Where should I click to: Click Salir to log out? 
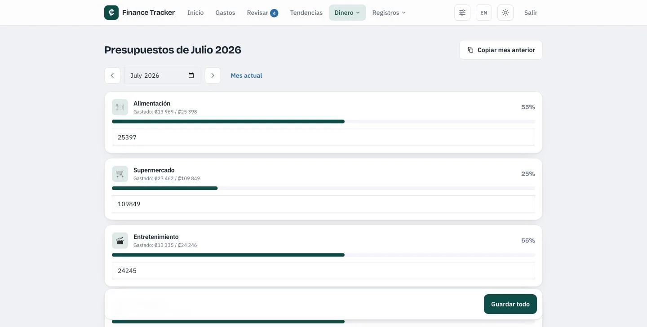pos(531,13)
